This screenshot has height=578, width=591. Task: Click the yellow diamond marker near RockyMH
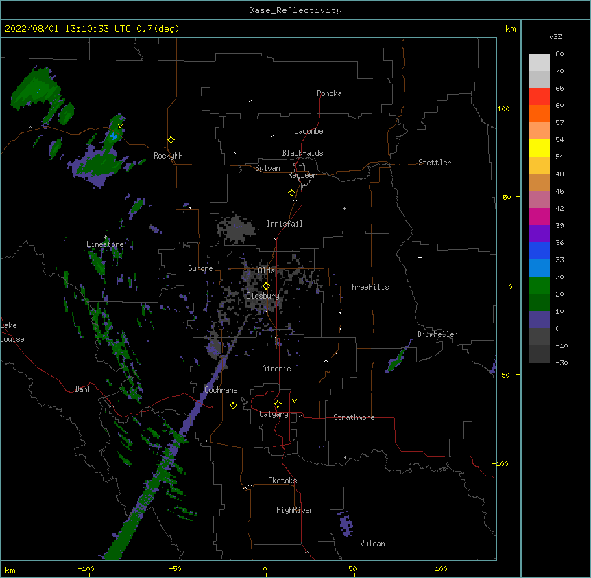171,140
